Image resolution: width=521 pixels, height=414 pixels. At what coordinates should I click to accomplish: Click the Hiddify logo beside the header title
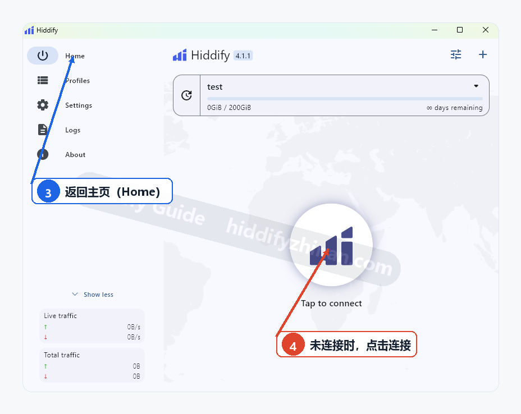180,55
